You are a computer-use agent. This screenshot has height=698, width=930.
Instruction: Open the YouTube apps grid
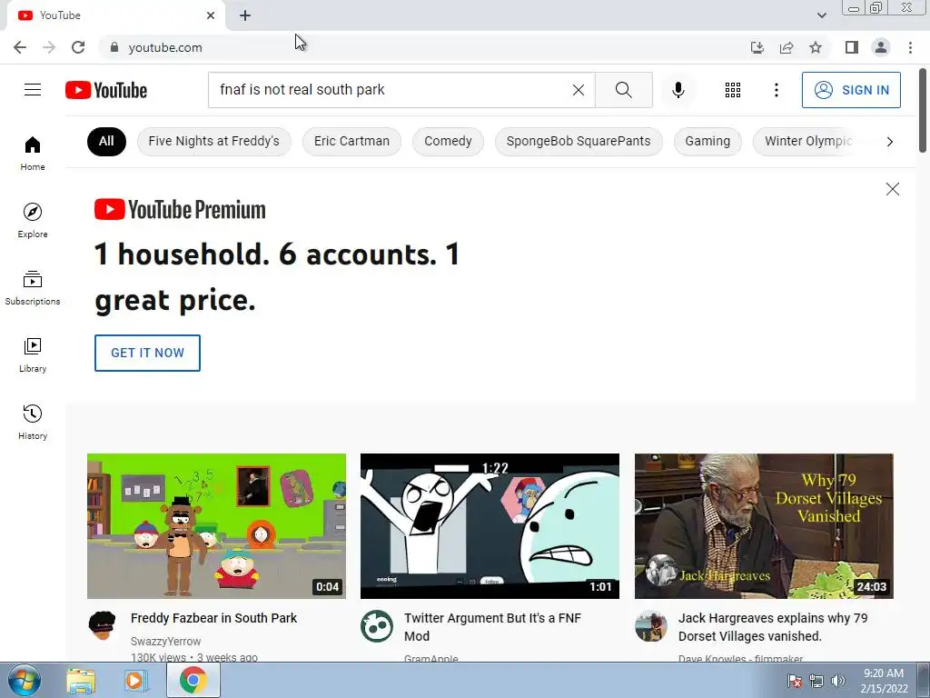pos(733,90)
